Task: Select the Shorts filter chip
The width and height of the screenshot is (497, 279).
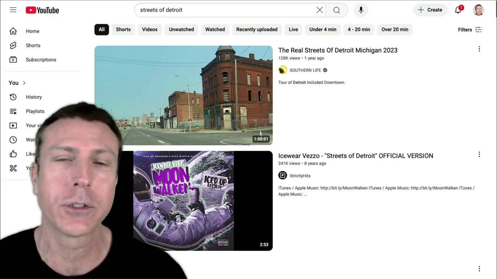Action: coord(123,29)
